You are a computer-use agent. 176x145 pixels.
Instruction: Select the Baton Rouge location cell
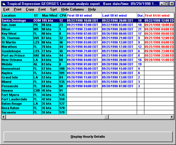(17, 104)
